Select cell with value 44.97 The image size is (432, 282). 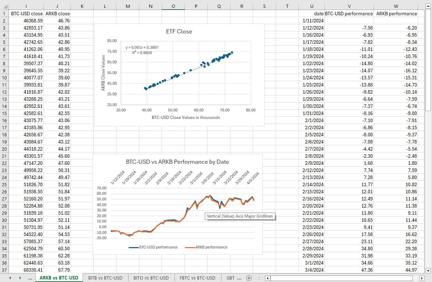tap(396, 270)
